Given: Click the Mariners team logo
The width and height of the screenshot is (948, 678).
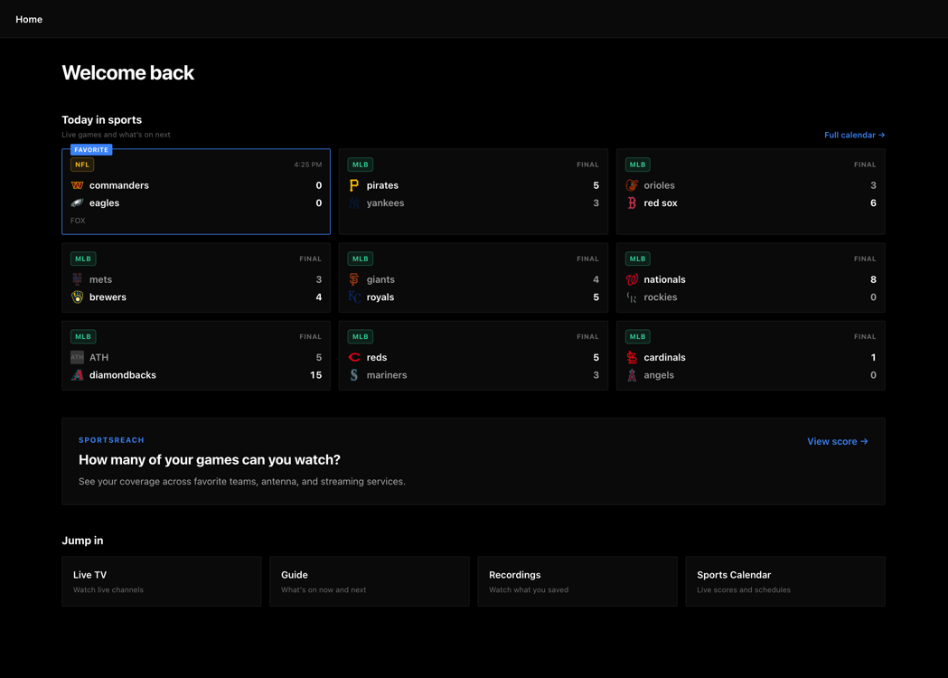Looking at the screenshot, I should coord(354,375).
